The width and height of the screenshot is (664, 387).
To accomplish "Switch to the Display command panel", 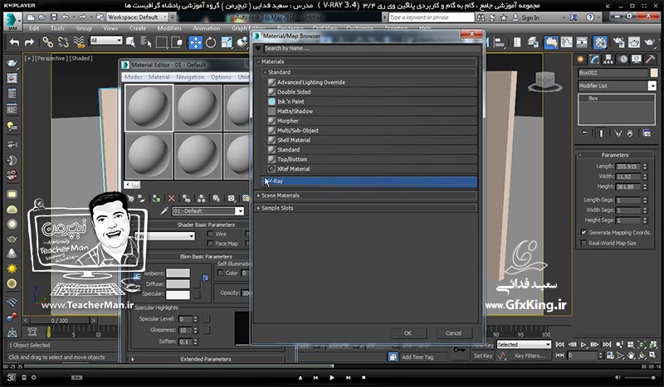I will 637,60.
